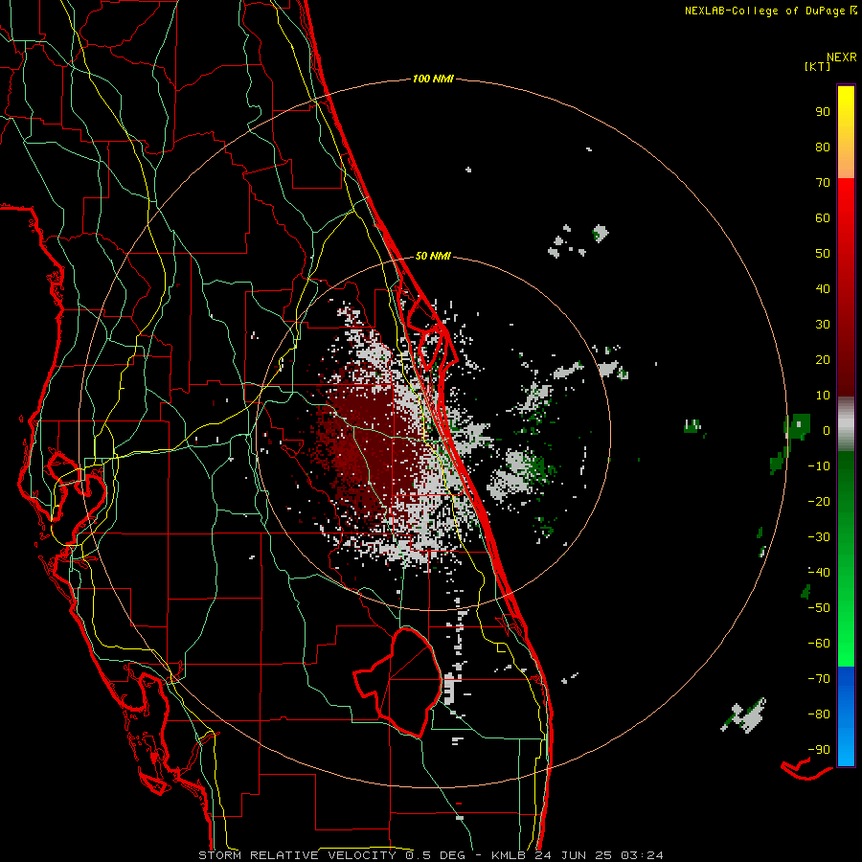Click the 0.5 DEG elevation angle text

tap(435, 855)
